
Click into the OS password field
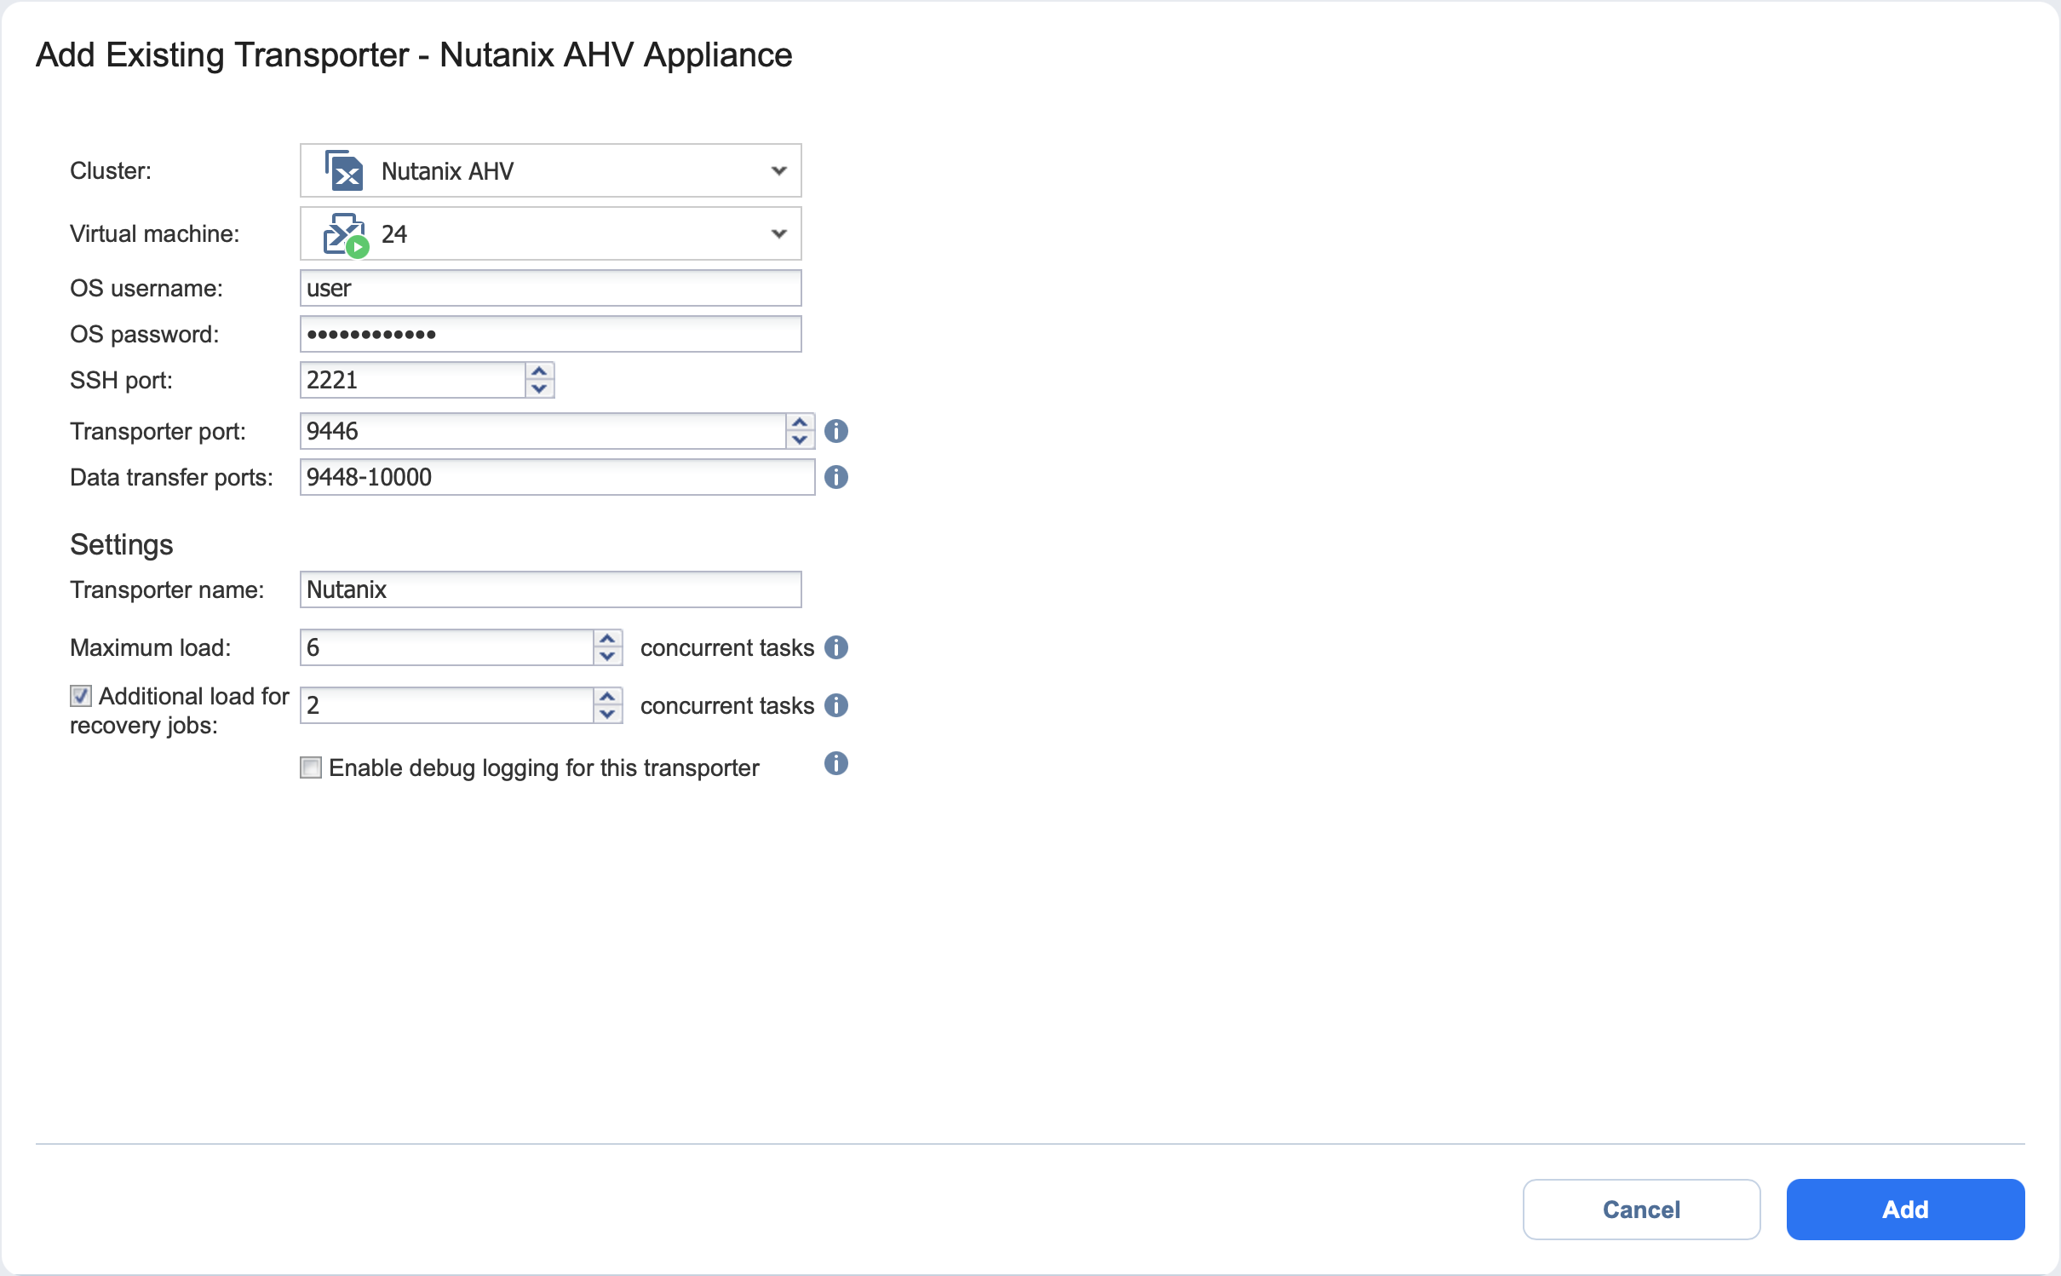point(550,334)
